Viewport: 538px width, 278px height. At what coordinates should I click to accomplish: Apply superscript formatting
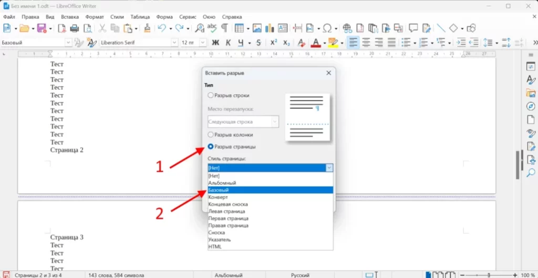[273, 43]
